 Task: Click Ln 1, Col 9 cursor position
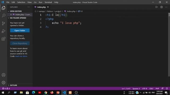pos(126,89)
